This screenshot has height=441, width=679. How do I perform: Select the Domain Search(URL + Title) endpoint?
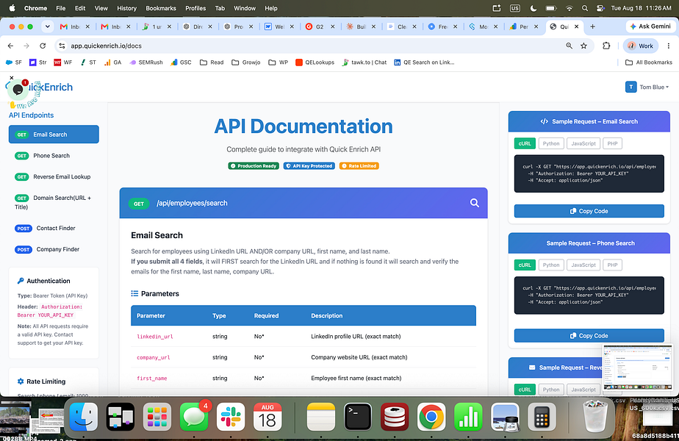point(54,202)
